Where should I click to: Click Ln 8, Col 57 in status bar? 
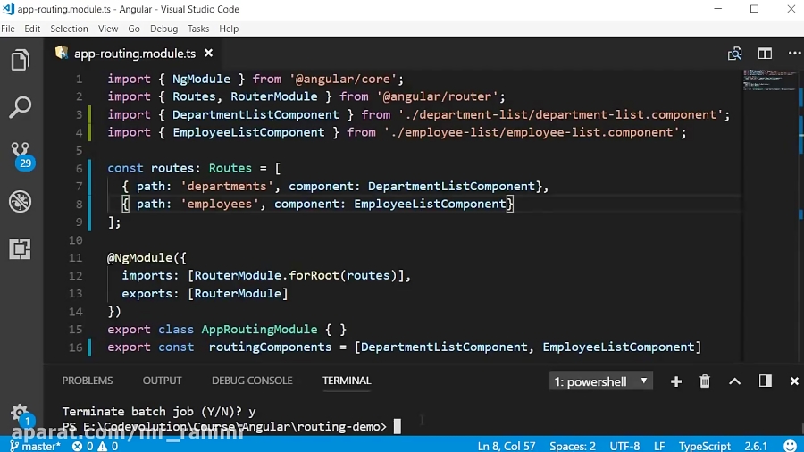point(507,446)
